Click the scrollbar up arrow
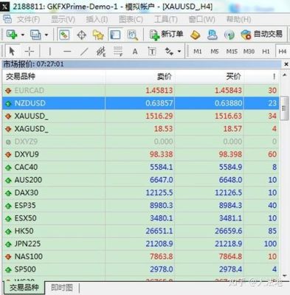The image size is (290, 295). 285,75
